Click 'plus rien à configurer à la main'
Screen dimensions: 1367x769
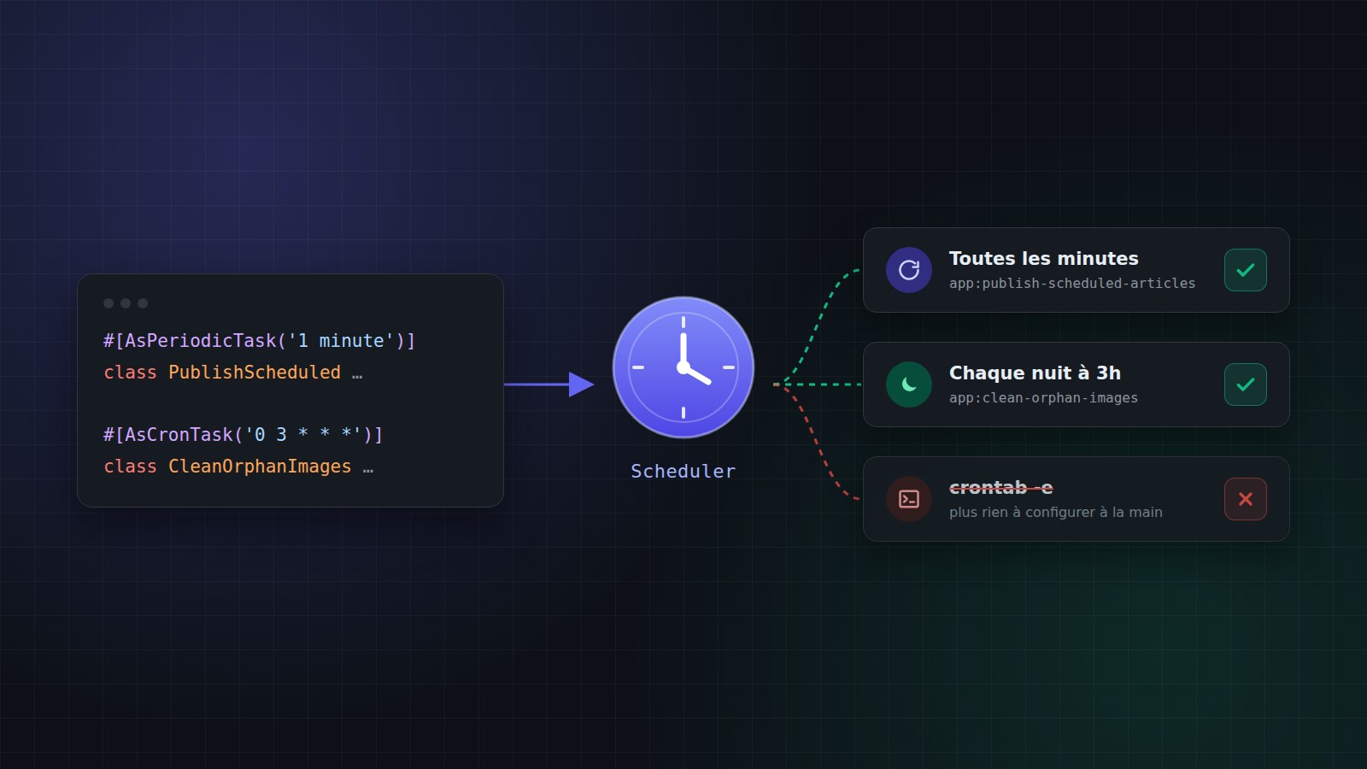click(x=1056, y=512)
